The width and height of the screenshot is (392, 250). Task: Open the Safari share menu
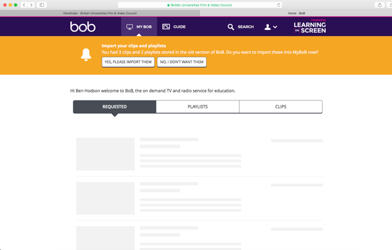[379, 5]
